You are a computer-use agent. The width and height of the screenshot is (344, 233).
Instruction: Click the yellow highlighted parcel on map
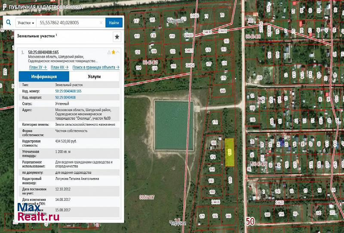pyautogui.click(x=230, y=152)
